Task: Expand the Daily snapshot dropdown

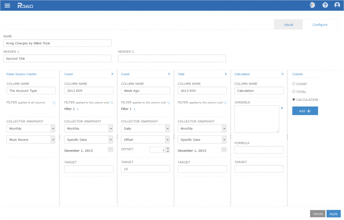Action: [x=168, y=129]
